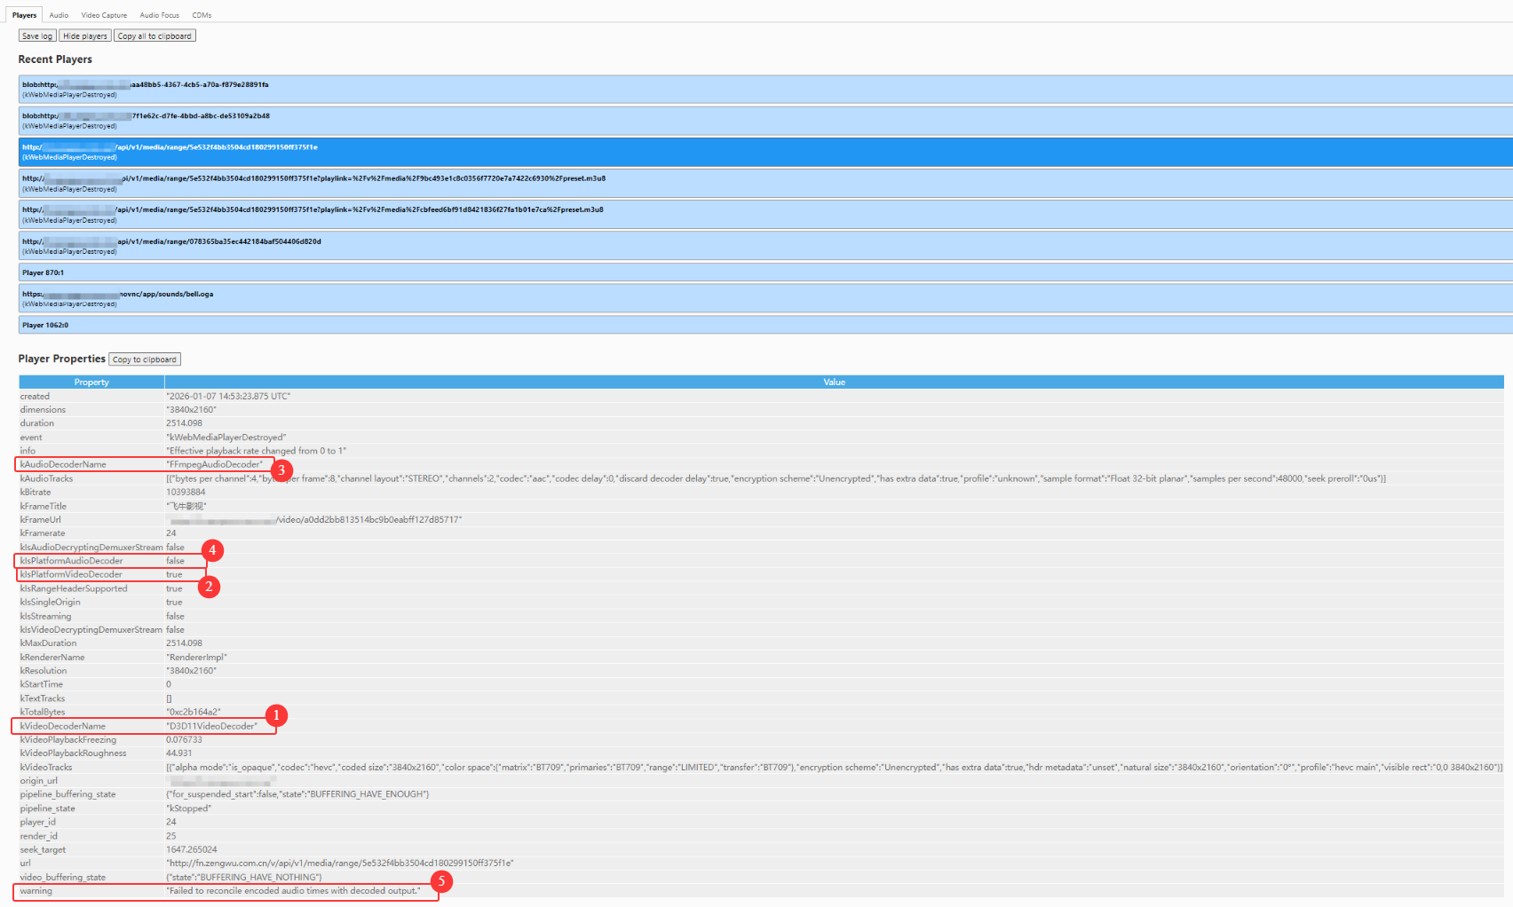This screenshot has height=907, width=1513.
Task: Click the Property column header
Action: pos(91,383)
